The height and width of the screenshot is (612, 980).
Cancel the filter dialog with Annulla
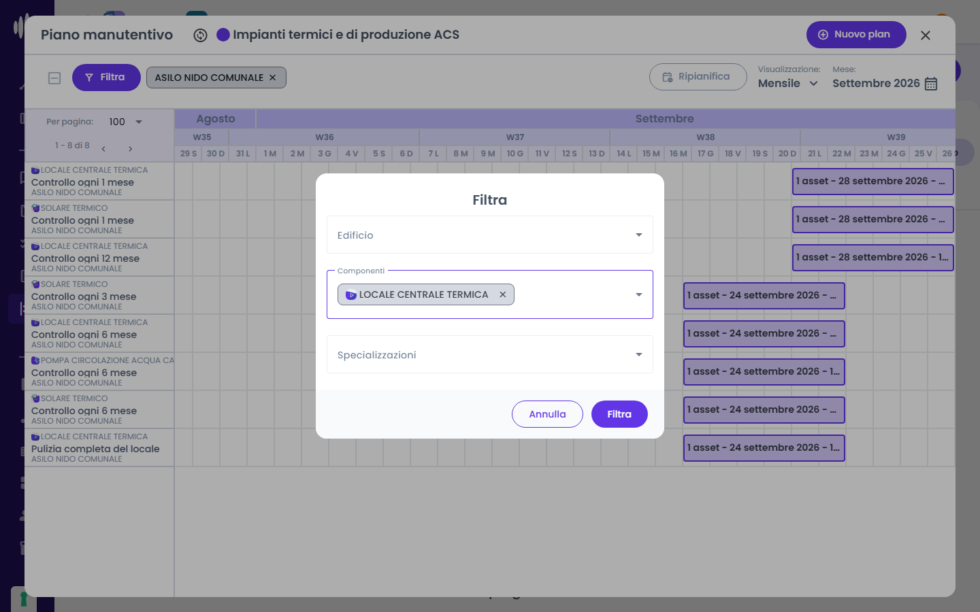pyautogui.click(x=547, y=414)
